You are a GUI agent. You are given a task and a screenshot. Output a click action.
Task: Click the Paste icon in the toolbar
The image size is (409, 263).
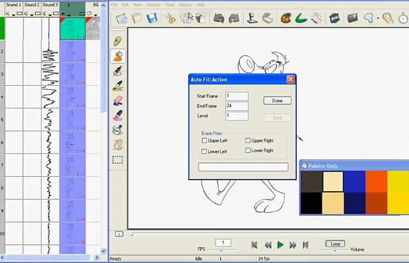pyautogui.click(x=200, y=19)
